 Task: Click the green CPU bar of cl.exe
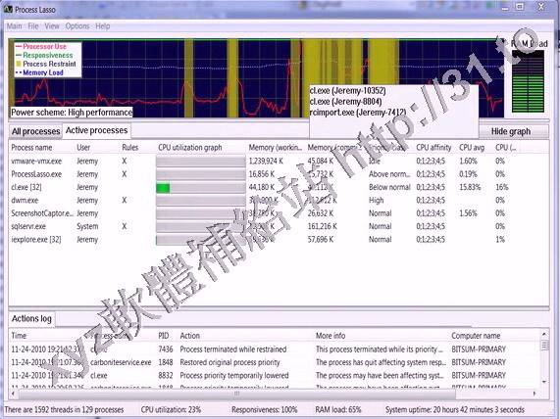pyautogui.click(x=163, y=188)
